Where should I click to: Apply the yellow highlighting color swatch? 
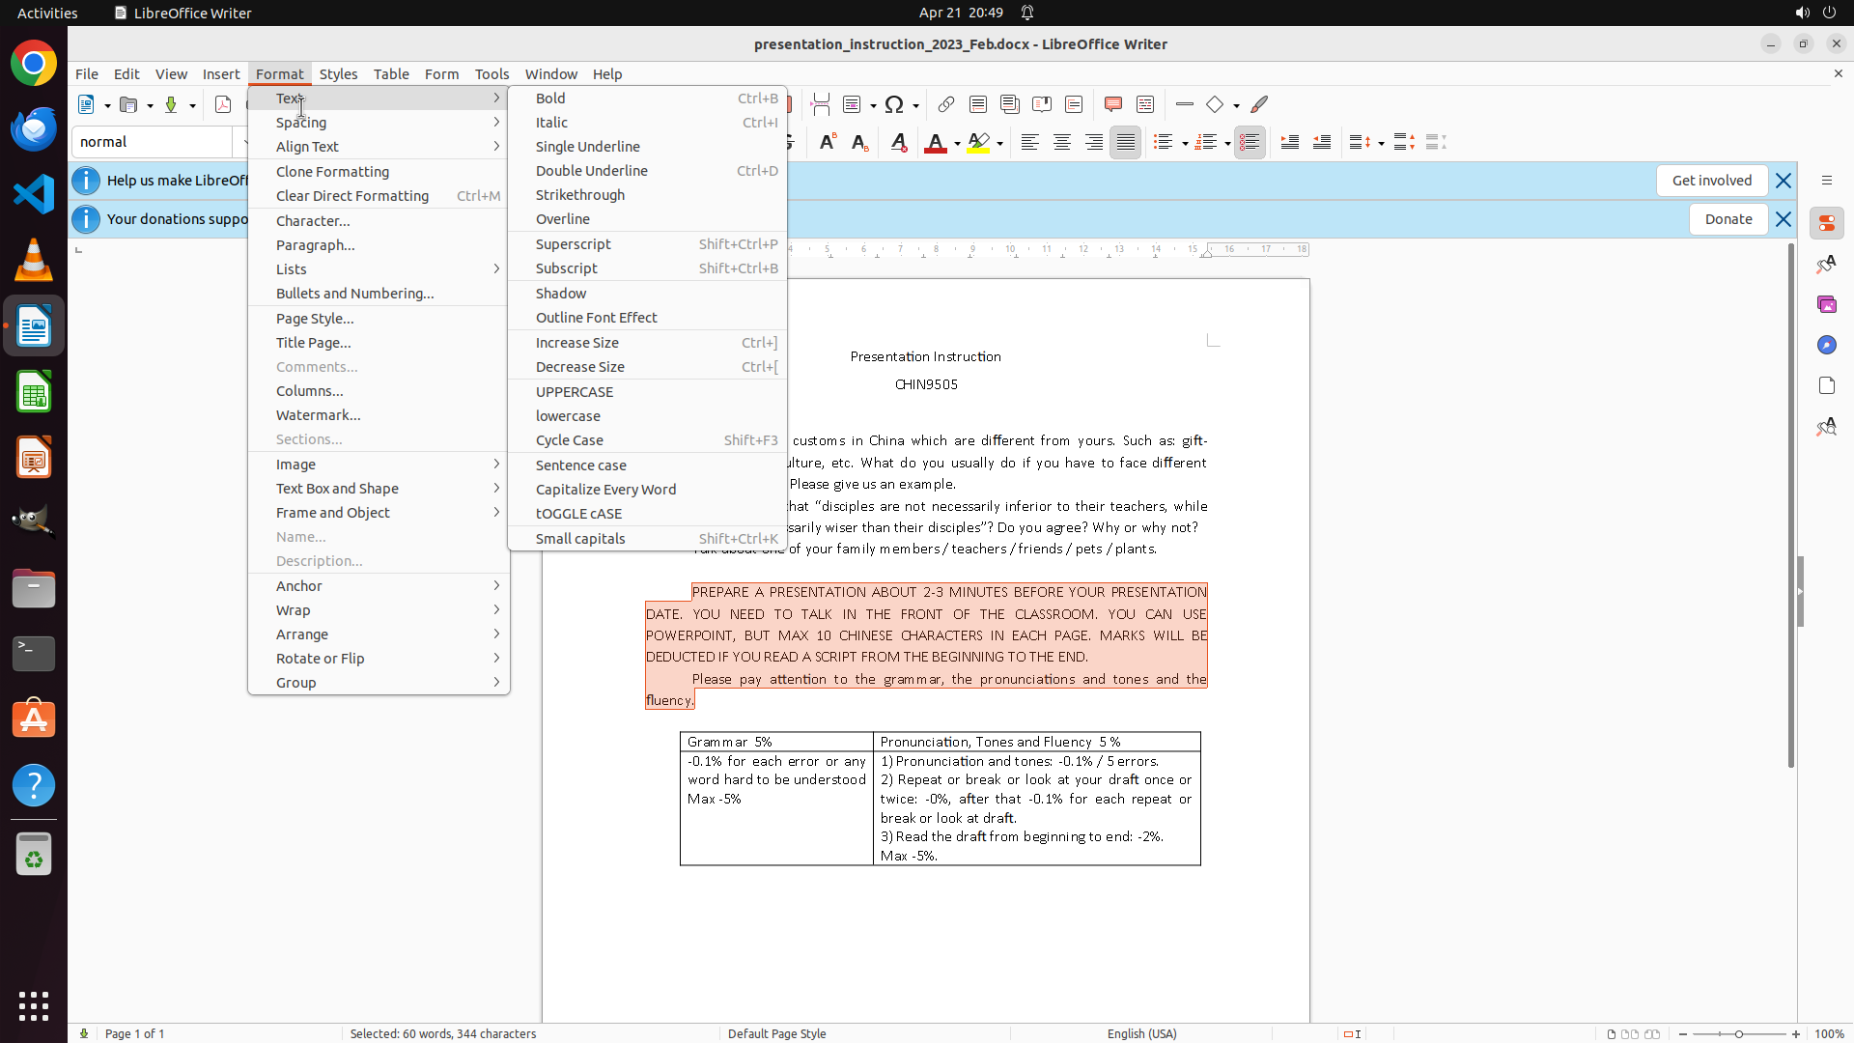click(978, 143)
